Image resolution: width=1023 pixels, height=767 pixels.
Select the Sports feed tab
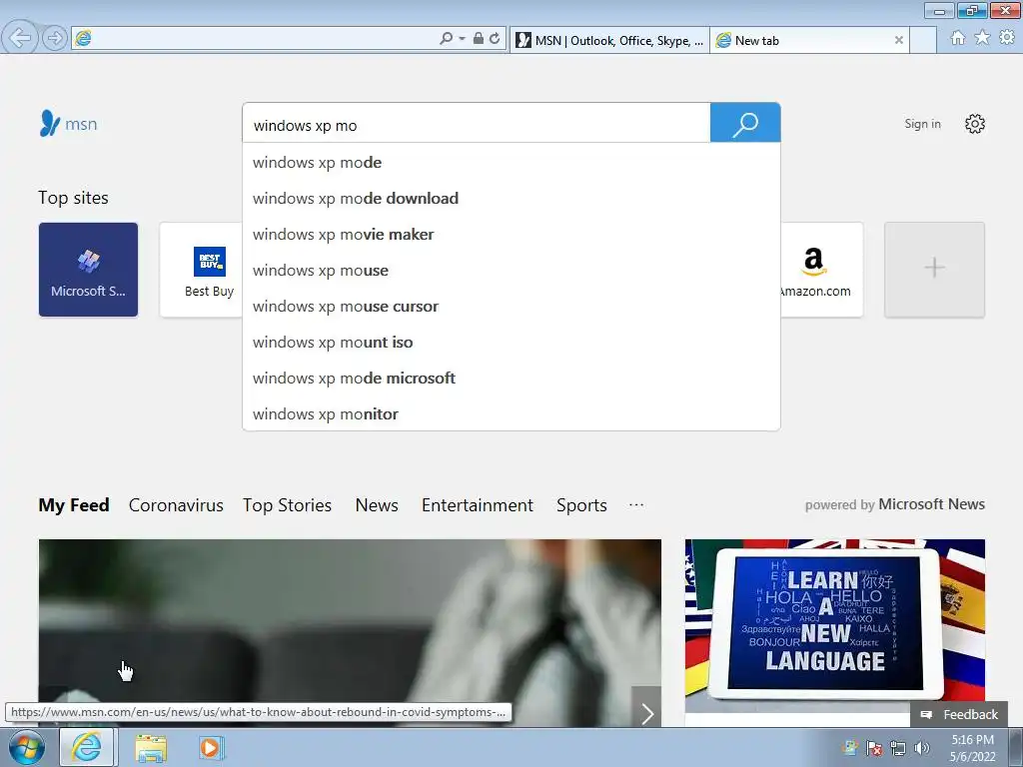click(x=581, y=504)
